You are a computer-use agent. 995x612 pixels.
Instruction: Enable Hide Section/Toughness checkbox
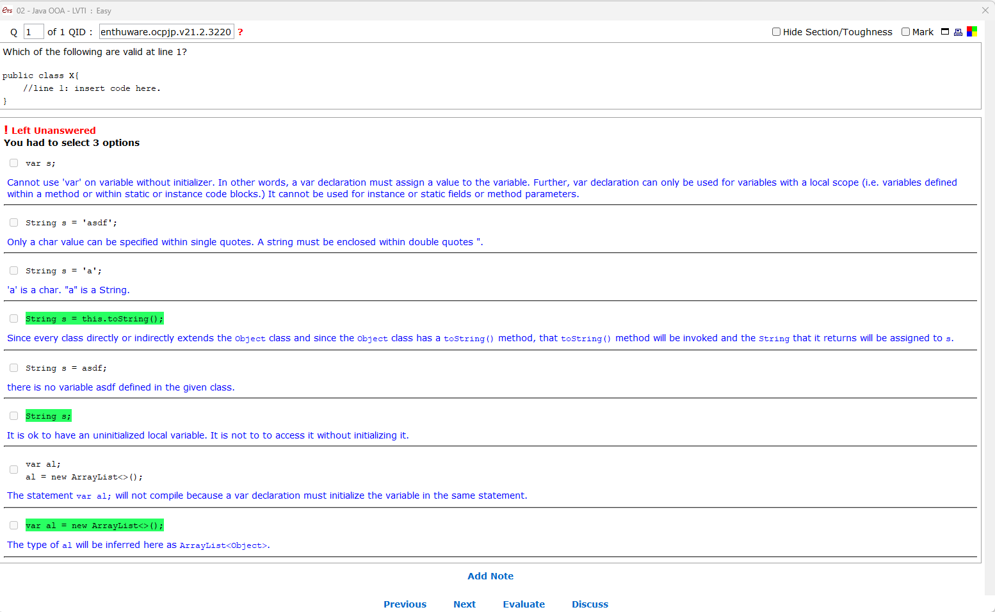[x=776, y=31]
